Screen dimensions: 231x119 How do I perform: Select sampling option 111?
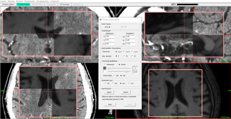click(129, 83)
